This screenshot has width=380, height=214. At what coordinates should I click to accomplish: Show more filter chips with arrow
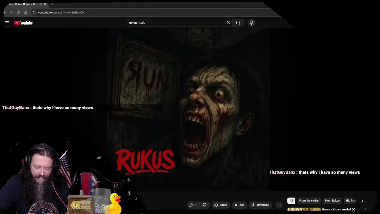362,201
